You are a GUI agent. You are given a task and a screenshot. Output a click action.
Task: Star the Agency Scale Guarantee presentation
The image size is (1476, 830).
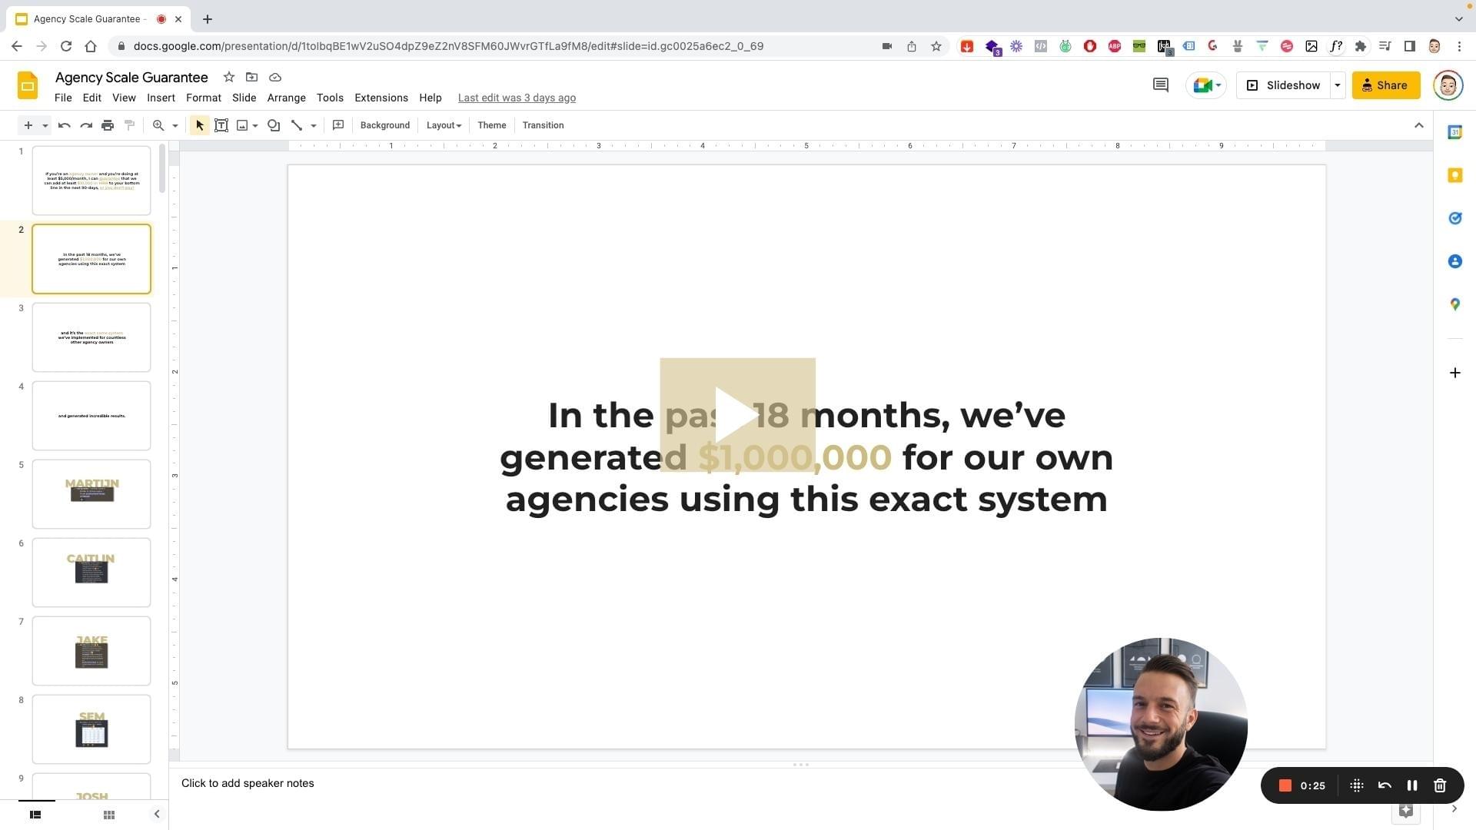[228, 77]
